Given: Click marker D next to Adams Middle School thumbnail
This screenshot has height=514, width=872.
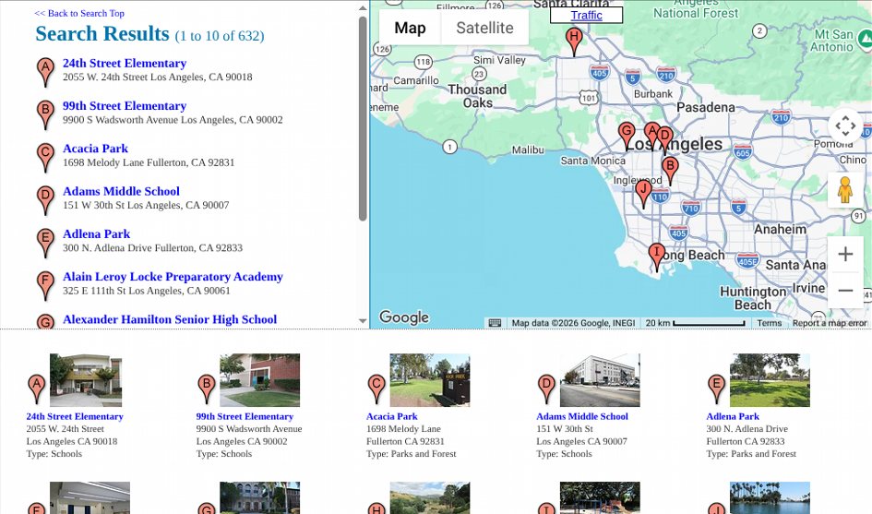Looking at the screenshot, I should 546,388.
